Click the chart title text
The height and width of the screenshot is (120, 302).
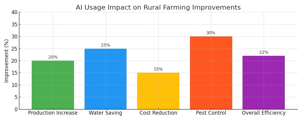(158, 7)
